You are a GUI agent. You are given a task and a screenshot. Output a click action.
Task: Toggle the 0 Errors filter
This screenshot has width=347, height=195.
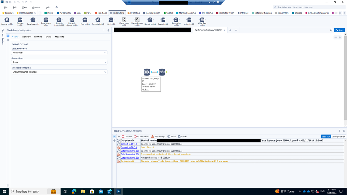tap(127, 137)
